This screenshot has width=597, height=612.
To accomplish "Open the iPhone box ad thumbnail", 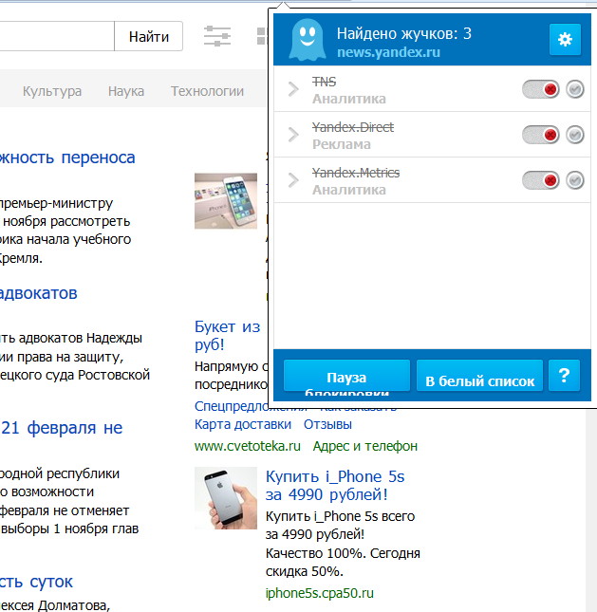I will 226,201.
